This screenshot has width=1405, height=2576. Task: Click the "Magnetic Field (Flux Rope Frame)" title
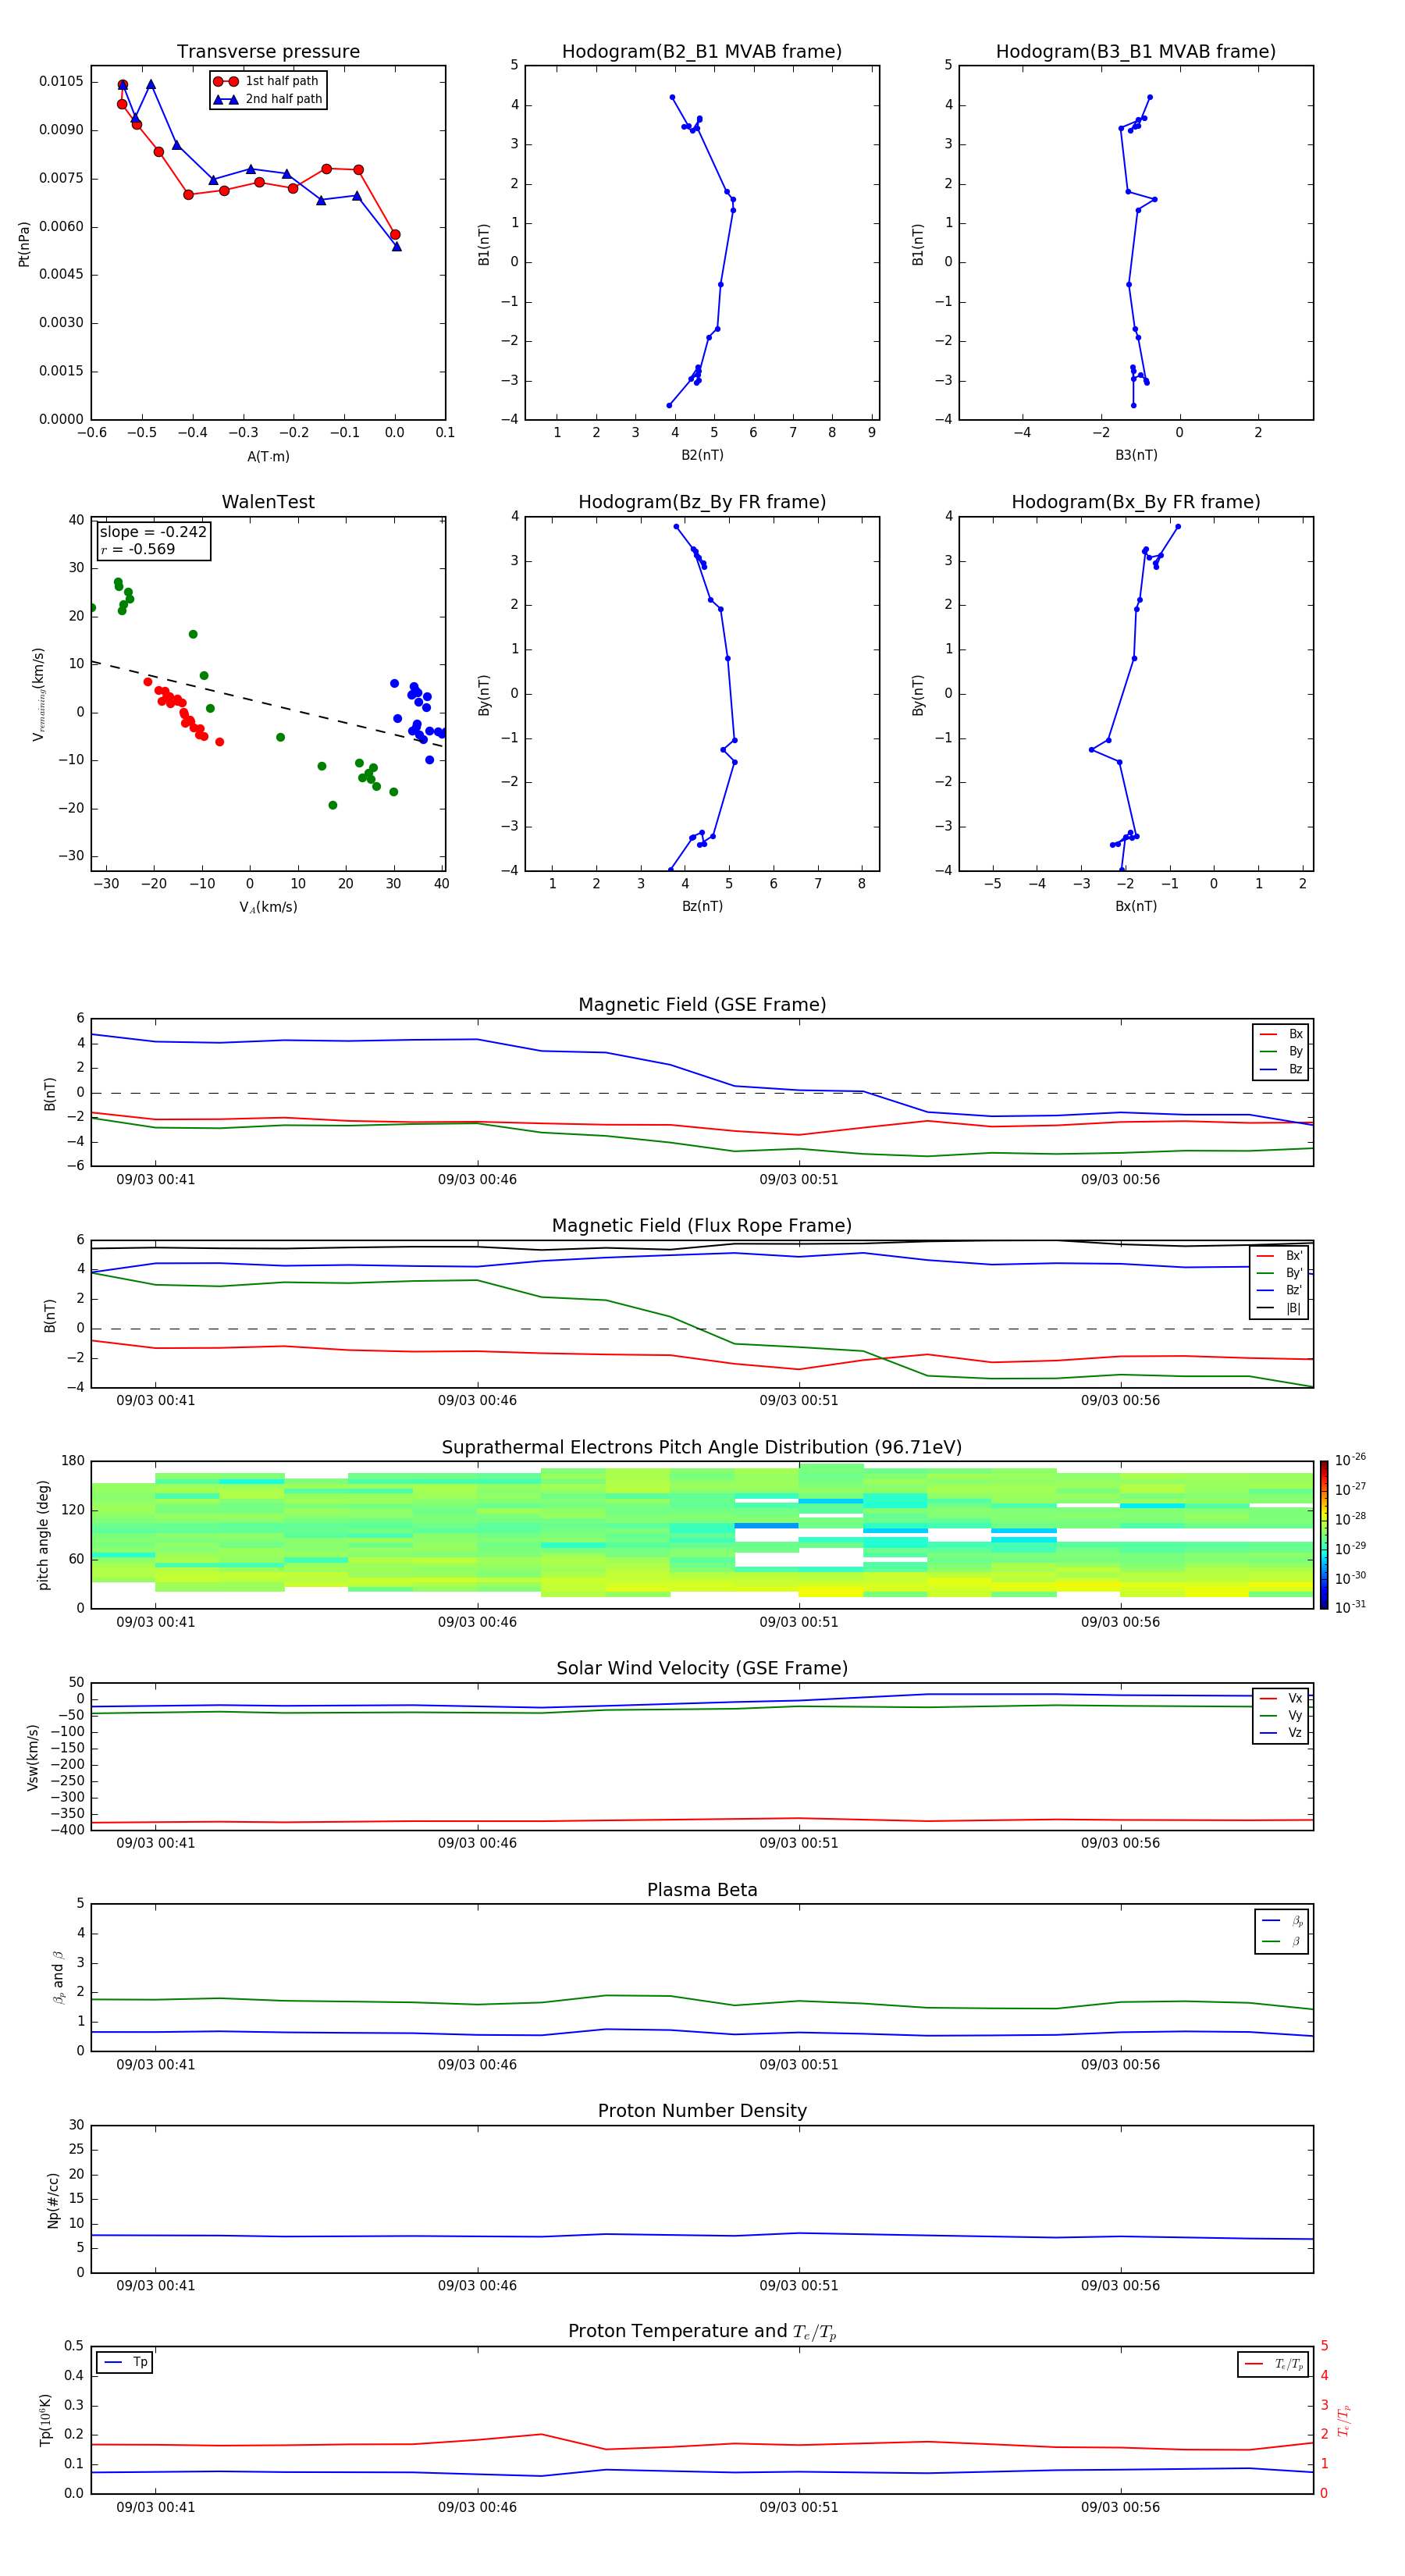pos(702,1226)
